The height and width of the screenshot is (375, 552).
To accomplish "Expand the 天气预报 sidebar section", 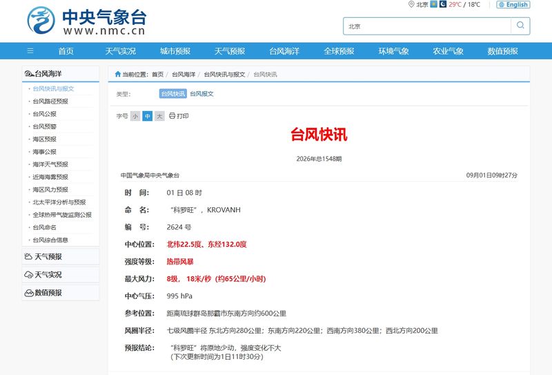I will (61, 257).
